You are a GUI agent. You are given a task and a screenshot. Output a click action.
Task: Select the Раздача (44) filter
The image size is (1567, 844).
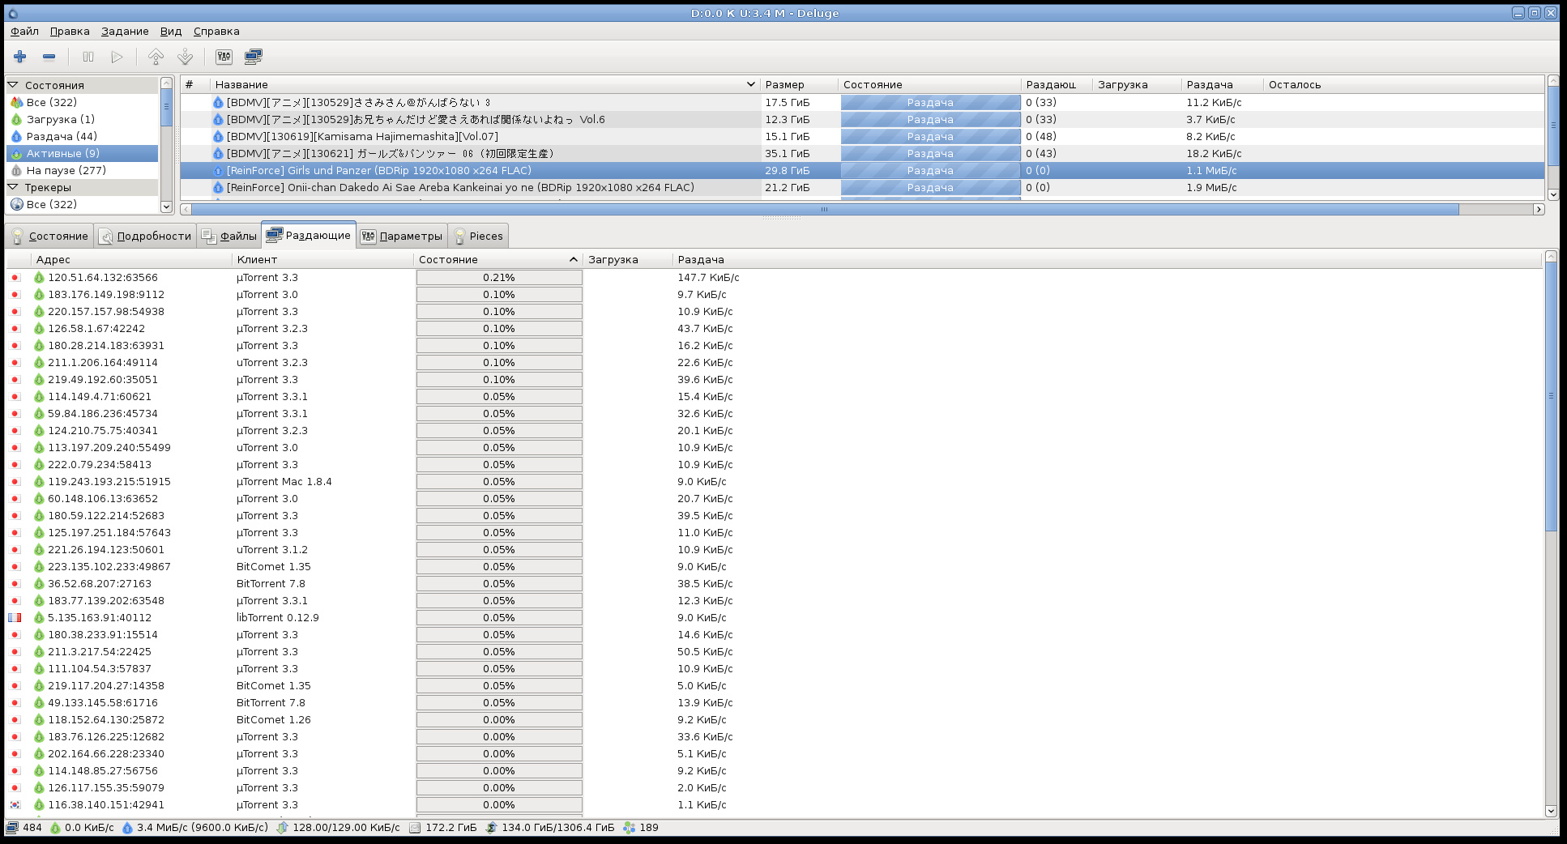[x=62, y=137]
